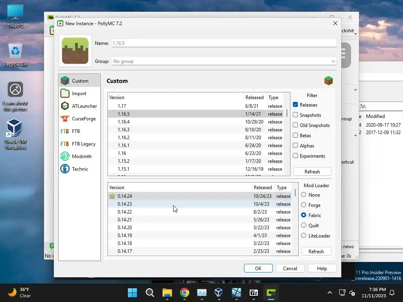This screenshot has width=403, height=302.
Task: Select the Fabric mod loader radio
Action: click(x=303, y=215)
